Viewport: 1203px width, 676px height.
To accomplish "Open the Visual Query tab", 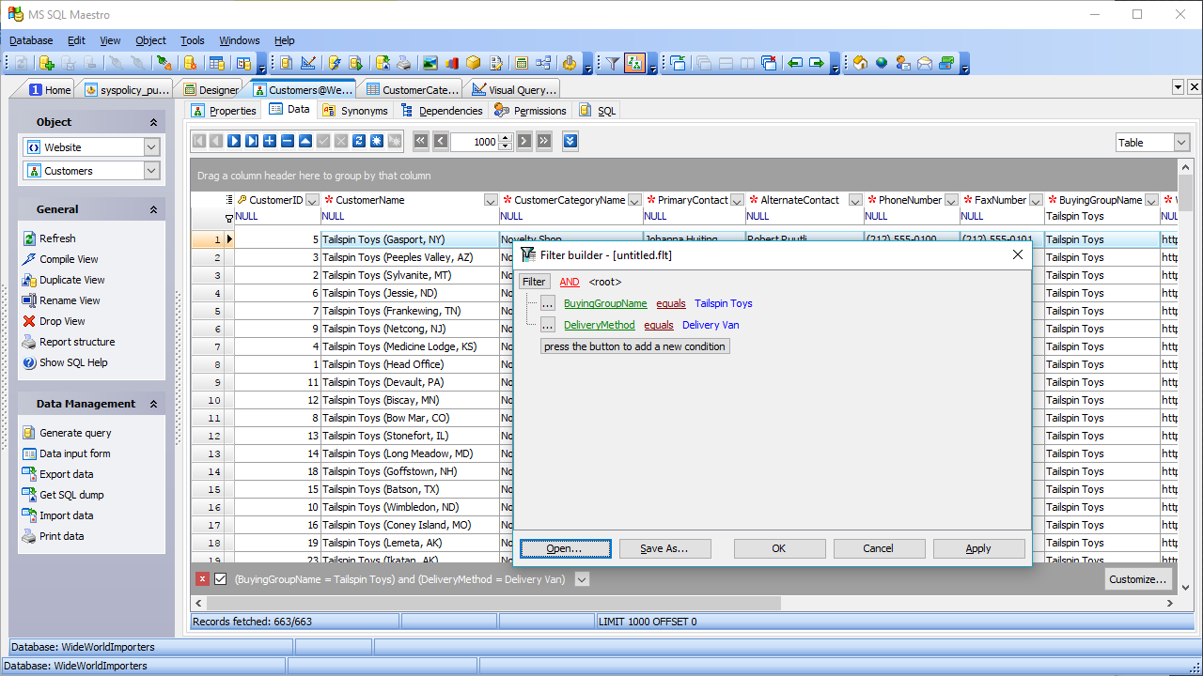I will [x=514, y=90].
